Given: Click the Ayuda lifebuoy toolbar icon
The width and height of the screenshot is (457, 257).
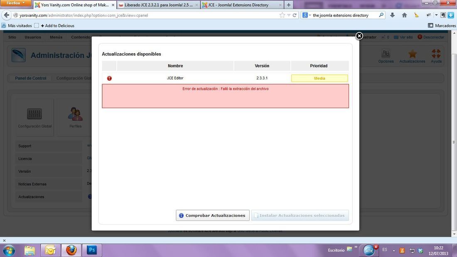Looking at the screenshot, I should tap(436, 56).
